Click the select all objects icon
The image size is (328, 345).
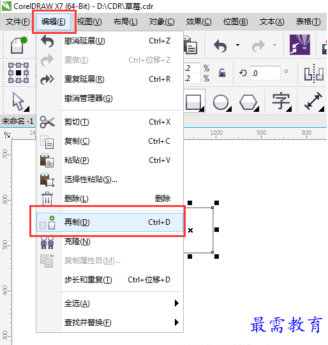(x=19, y=73)
